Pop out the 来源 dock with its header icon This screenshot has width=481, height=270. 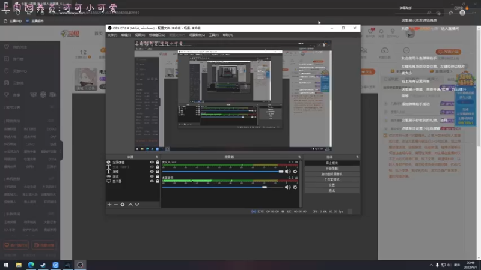157,157
